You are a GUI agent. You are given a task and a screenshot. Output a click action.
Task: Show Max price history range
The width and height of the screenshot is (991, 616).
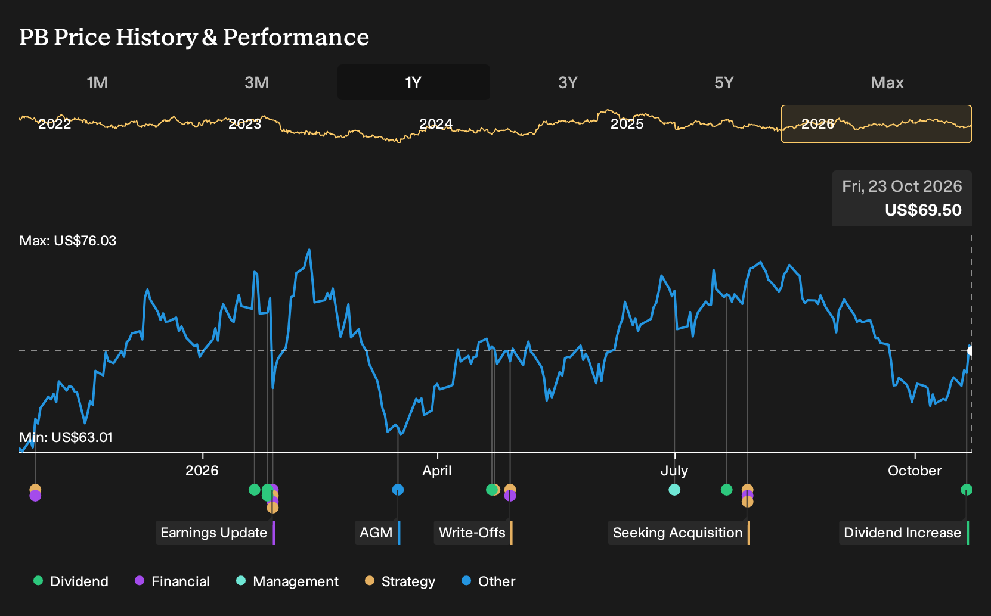tap(887, 82)
